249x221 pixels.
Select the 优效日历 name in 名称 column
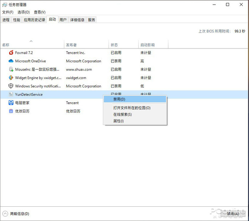tap(22, 111)
